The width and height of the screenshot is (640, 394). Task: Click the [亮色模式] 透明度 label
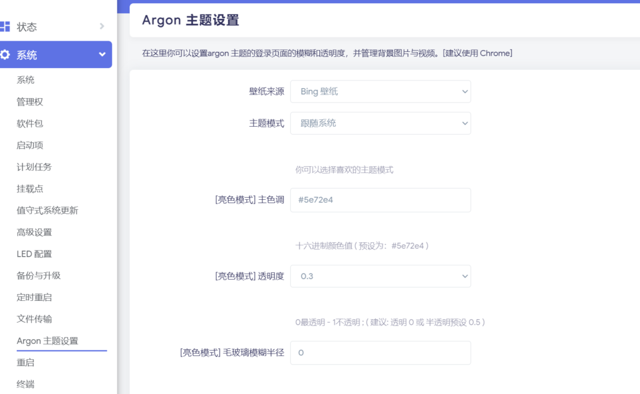pyautogui.click(x=249, y=276)
